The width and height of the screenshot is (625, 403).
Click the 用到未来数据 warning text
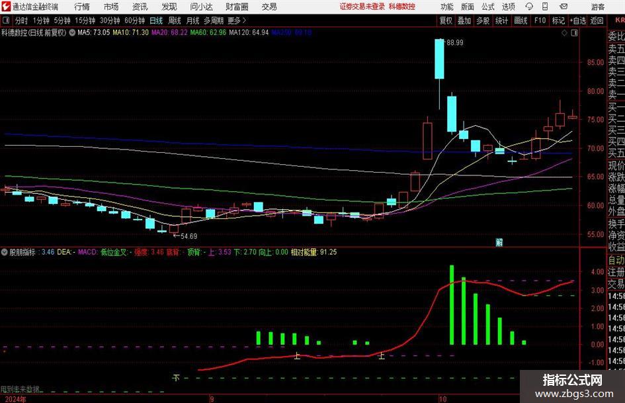(20, 389)
